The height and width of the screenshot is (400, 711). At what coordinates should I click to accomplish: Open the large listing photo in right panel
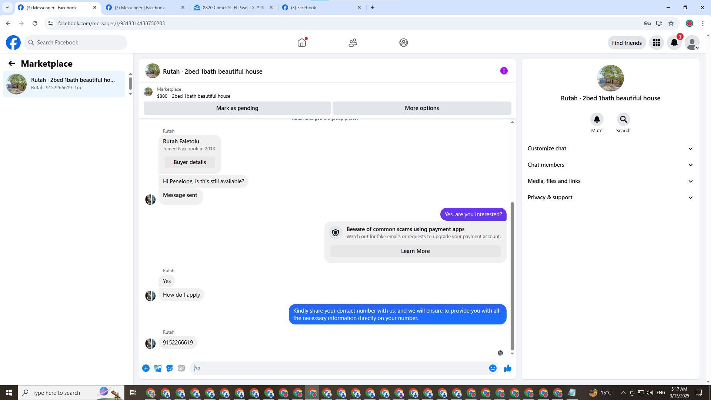pos(610,78)
